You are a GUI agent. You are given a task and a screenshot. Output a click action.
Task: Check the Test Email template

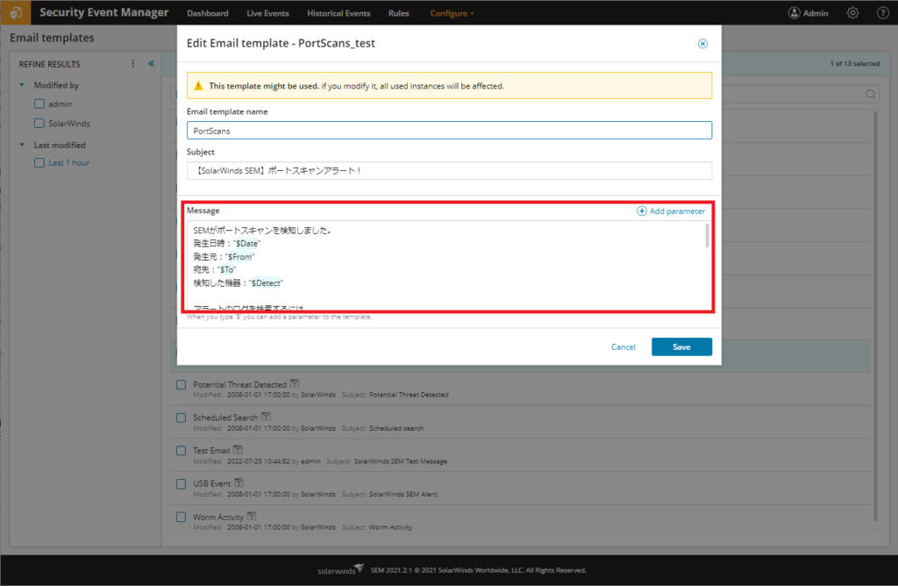pyautogui.click(x=181, y=451)
